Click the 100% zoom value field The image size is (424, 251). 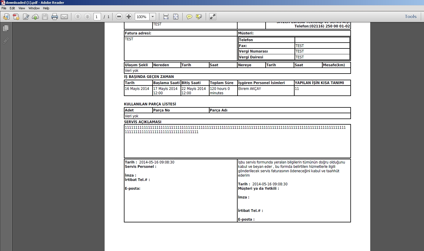click(x=142, y=17)
